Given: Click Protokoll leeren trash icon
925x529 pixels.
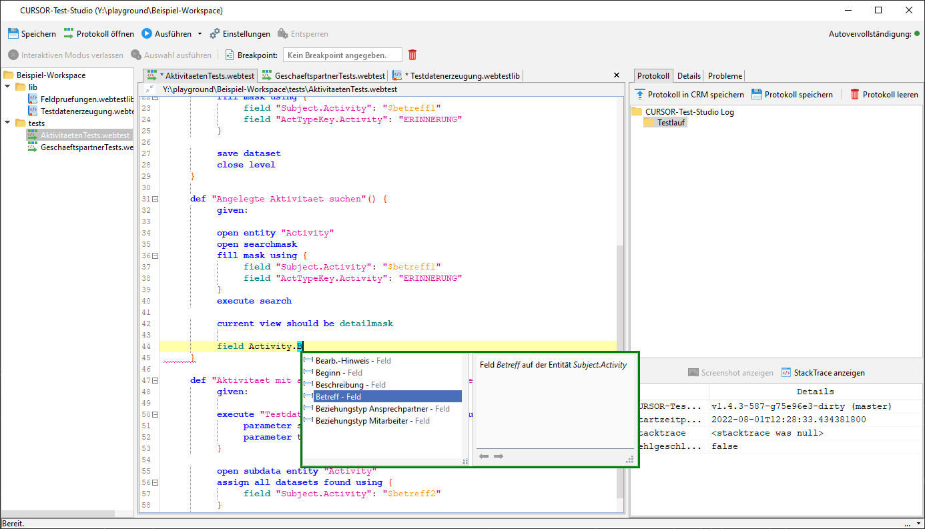Looking at the screenshot, I should point(855,95).
